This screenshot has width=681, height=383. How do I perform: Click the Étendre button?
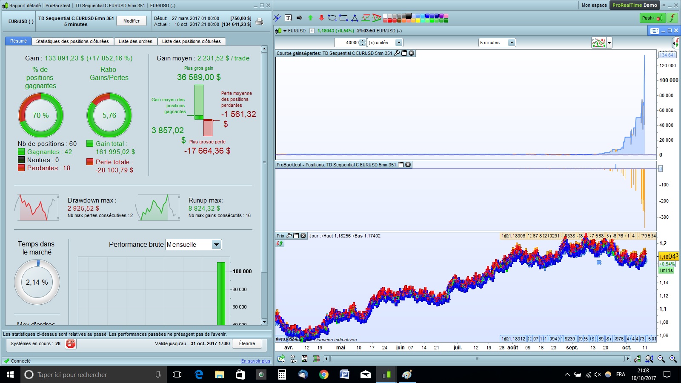(247, 343)
